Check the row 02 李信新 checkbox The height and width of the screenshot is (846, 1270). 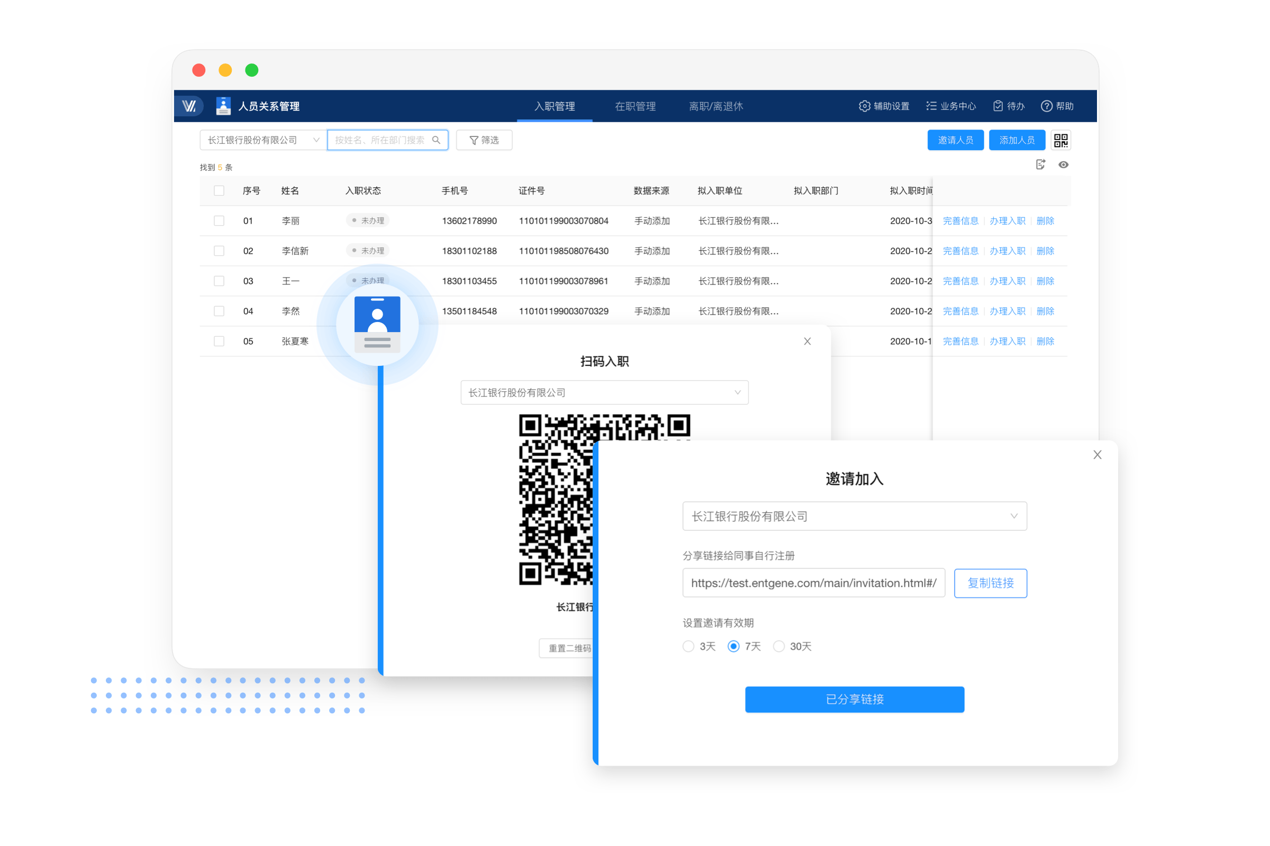coord(219,252)
